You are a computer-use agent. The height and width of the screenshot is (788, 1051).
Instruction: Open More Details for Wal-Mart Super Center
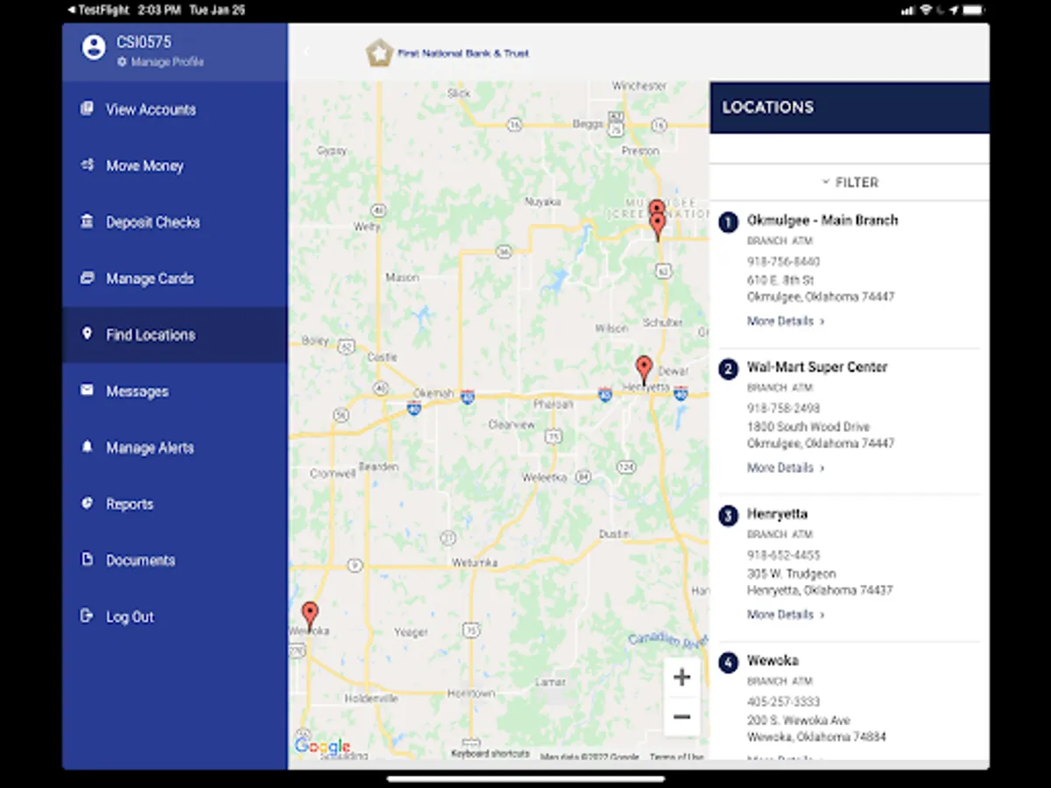pos(785,468)
